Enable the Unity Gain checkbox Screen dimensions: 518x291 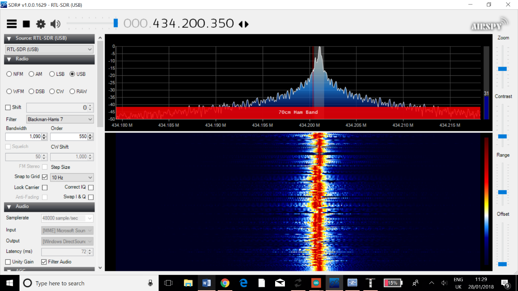pos(8,262)
